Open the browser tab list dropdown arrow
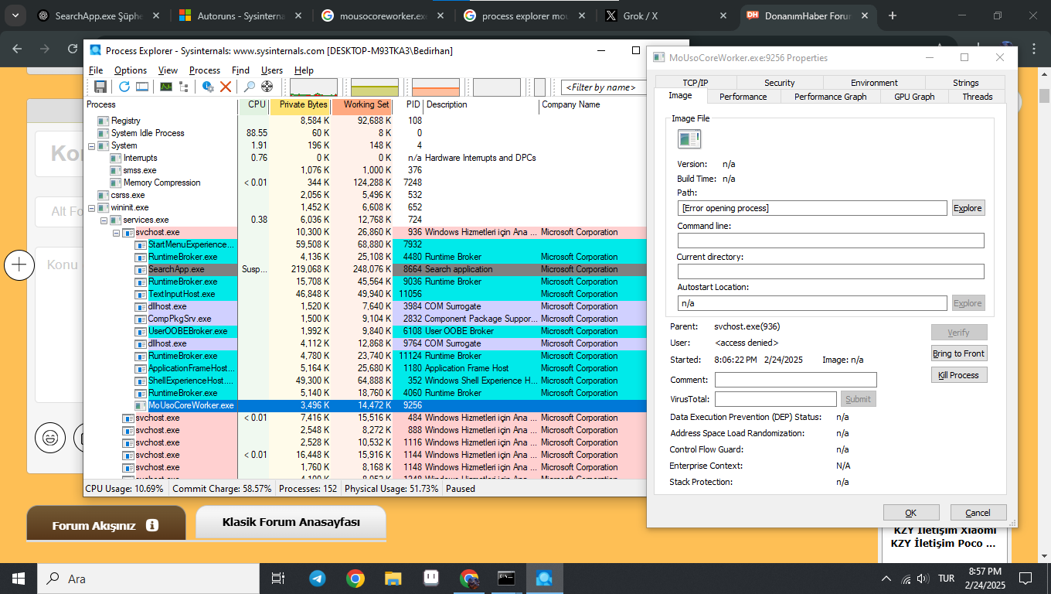This screenshot has width=1051, height=594. [16, 15]
